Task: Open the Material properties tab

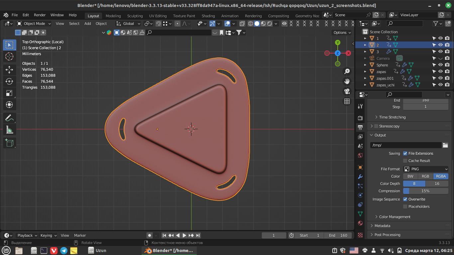Action: pyautogui.click(x=360, y=223)
